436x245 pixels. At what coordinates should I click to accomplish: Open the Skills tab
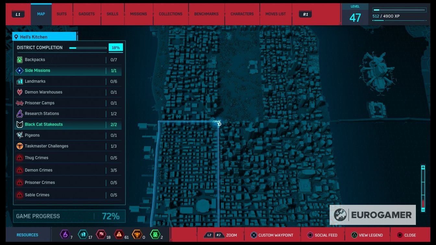(112, 14)
